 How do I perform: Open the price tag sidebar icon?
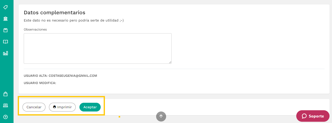click(5, 7)
